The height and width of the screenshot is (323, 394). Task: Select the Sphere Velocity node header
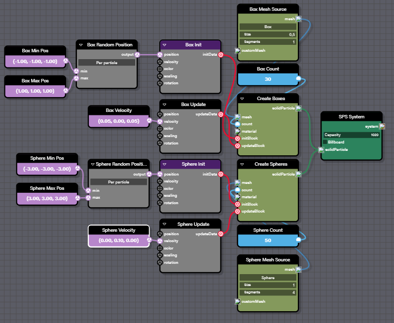coord(119,230)
